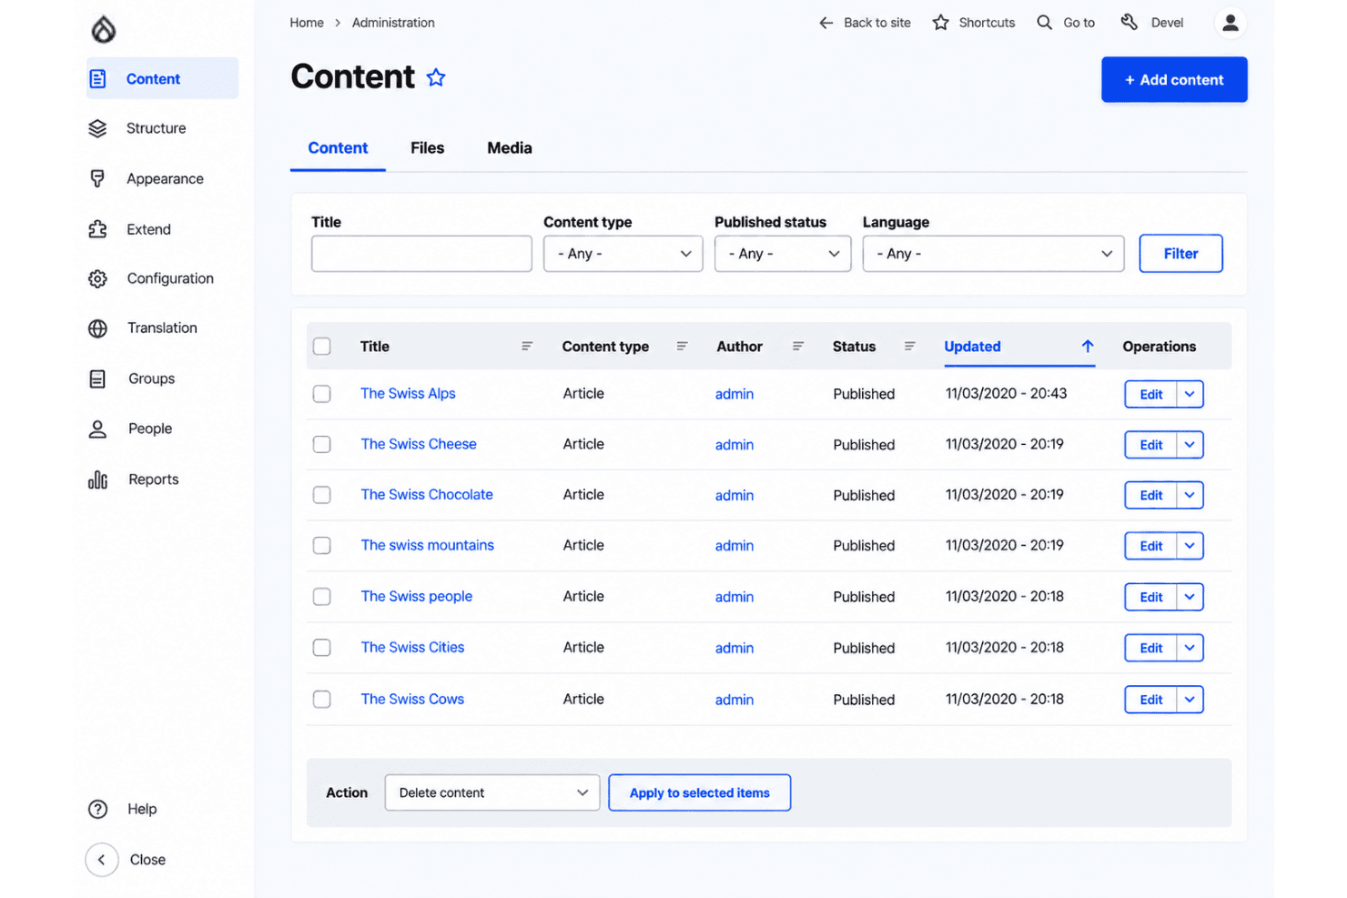This screenshot has width=1347, height=898.
Task: Switch to the Files tab
Action: [x=427, y=148]
